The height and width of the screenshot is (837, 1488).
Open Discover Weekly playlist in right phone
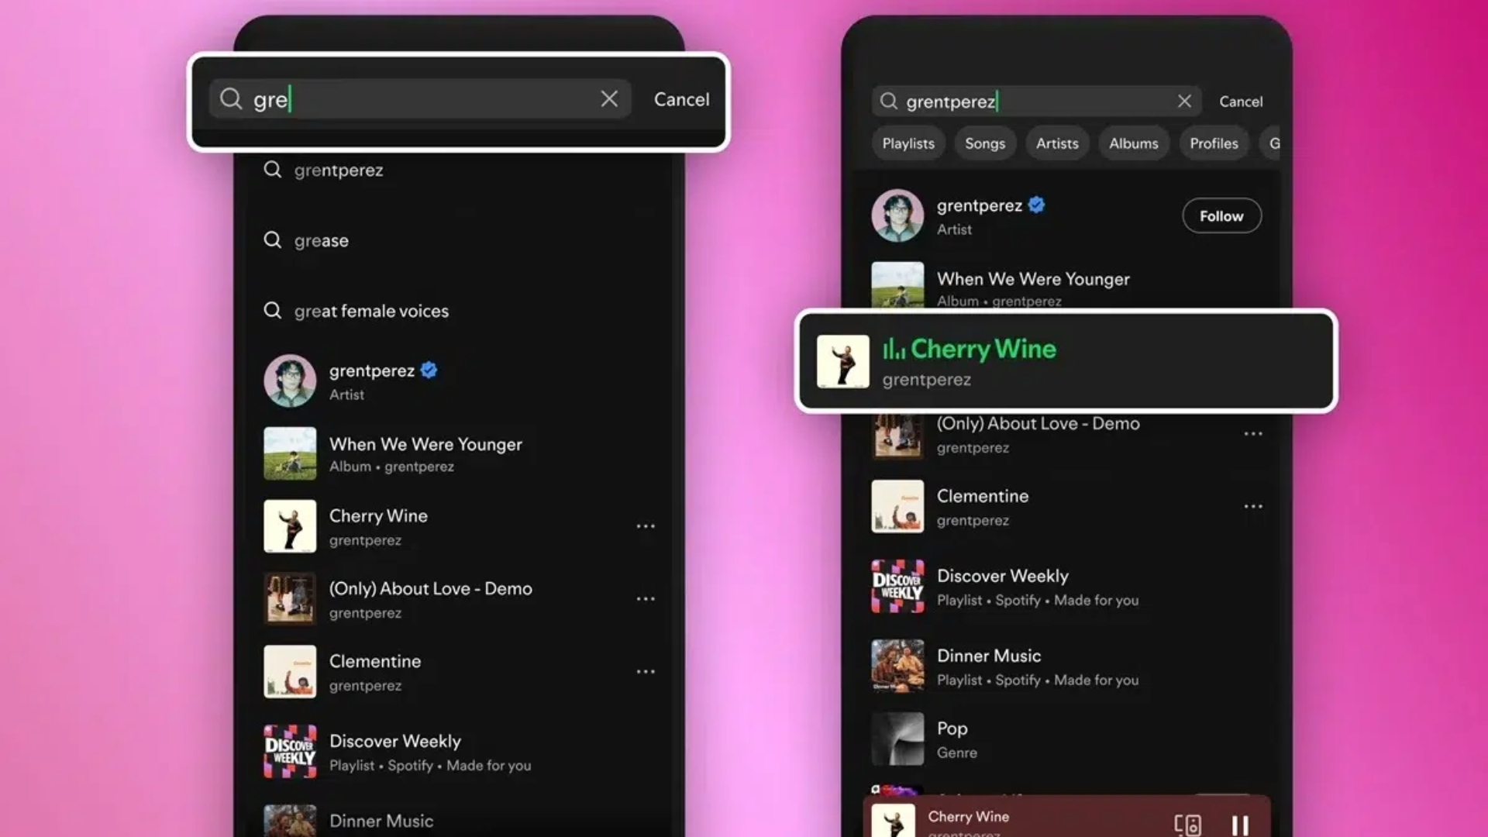click(1067, 587)
